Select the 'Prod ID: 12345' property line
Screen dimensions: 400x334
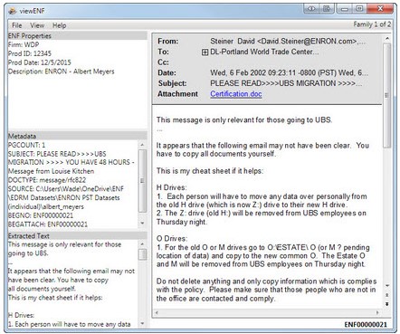(30, 53)
